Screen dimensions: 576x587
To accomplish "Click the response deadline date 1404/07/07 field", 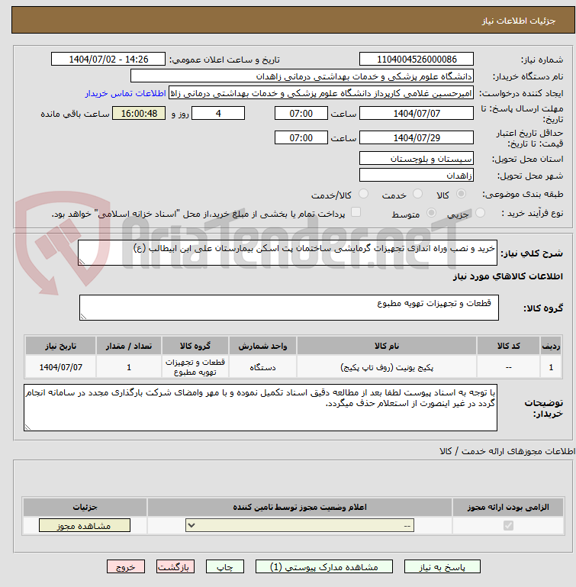I will 417,113.
